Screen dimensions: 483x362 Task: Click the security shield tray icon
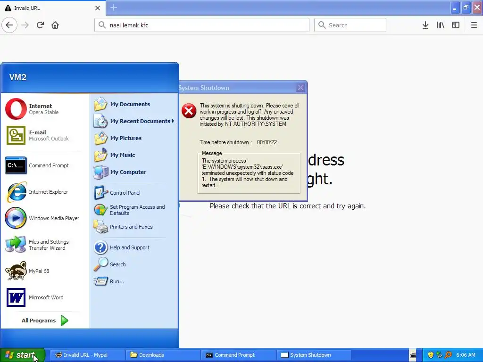point(431,355)
